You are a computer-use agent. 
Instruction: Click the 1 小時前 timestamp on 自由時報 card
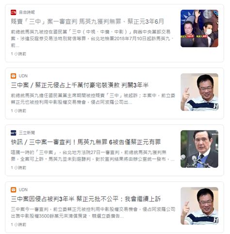click(x=18, y=54)
